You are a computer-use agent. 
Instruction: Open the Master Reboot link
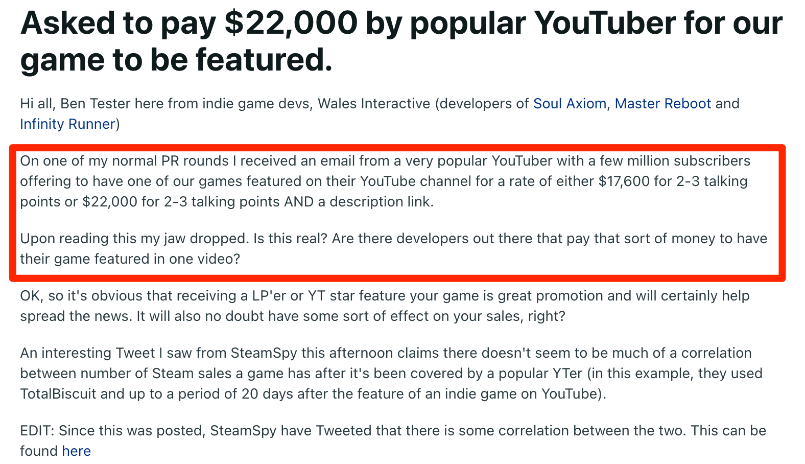(662, 104)
